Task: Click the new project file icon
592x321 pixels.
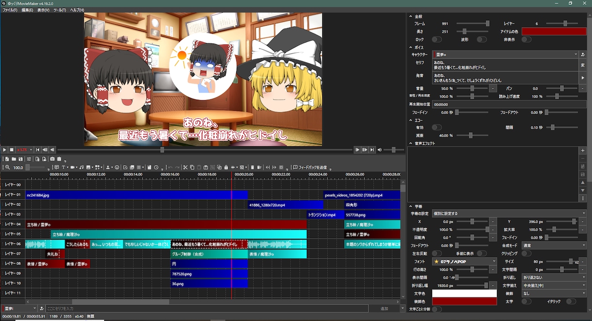Action: click(x=7, y=159)
